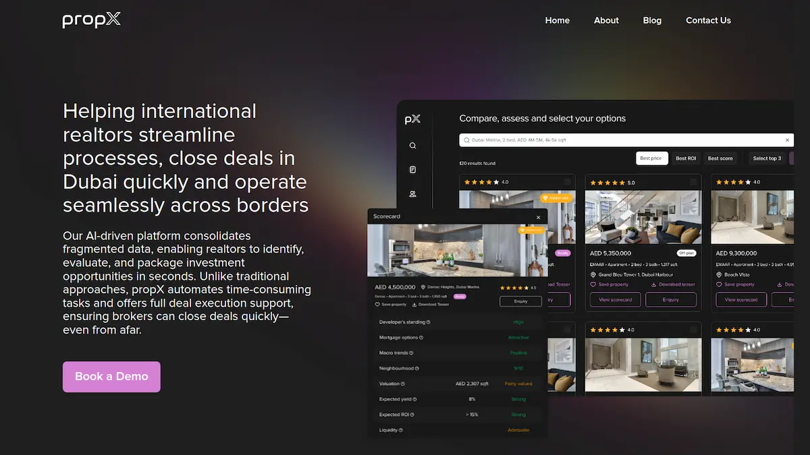810x455 pixels.
Task: Open the kitchen photo in the Scorecard popup
Action: click(457, 250)
